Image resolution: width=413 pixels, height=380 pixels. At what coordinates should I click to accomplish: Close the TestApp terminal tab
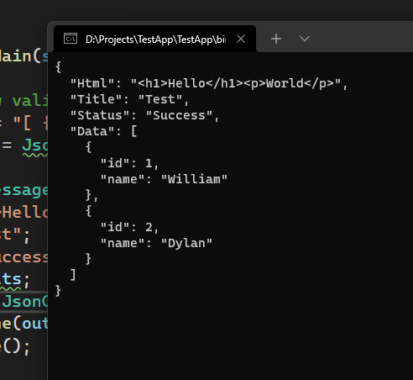click(241, 39)
